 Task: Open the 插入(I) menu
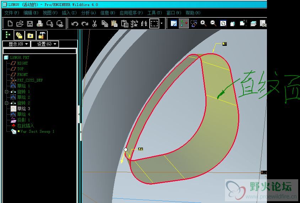[69, 13]
